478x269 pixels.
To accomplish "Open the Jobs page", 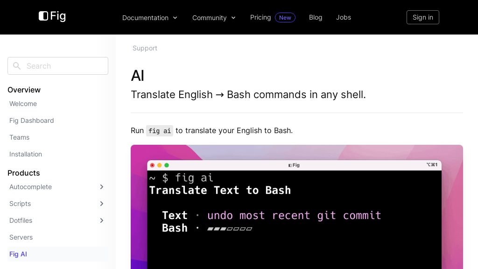I will pos(344,17).
